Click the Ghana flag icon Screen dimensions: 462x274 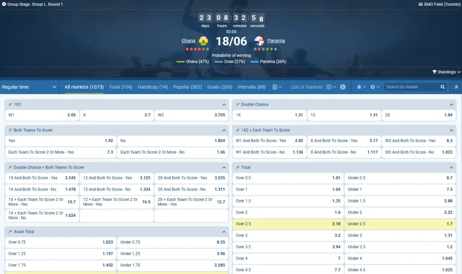[x=203, y=41]
